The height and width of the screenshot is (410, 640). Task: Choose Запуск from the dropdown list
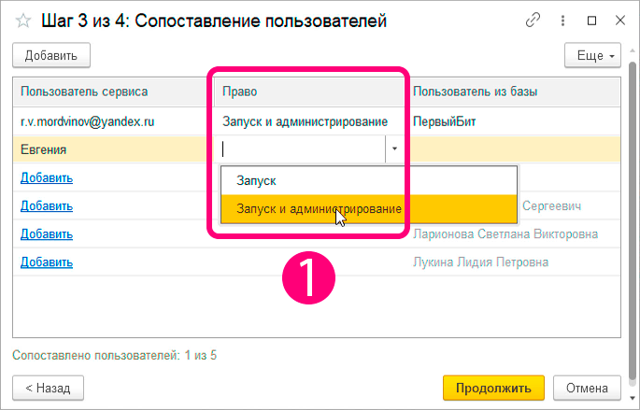(x=369, y=180)
